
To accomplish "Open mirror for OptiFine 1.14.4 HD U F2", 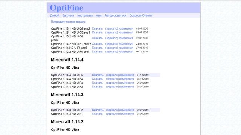I will coord(113,87).
